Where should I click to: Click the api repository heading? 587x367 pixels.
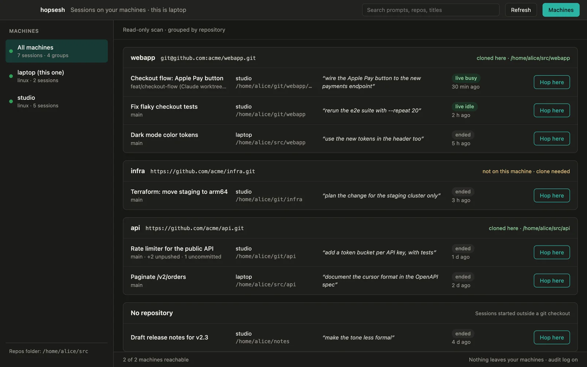(x=135, y=228)
